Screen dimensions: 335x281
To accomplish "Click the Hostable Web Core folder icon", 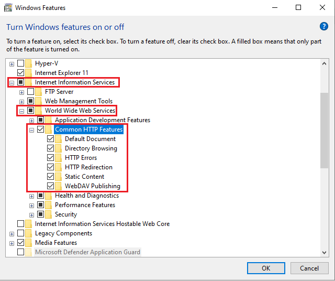I will coord(28,224).
